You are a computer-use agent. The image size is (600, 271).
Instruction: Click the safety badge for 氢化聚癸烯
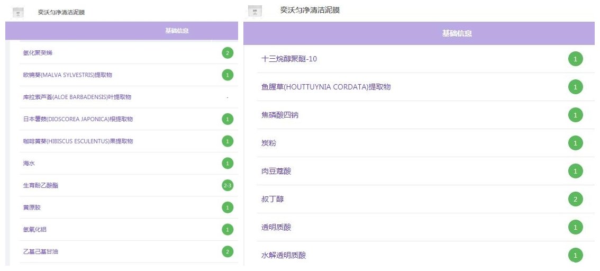pos(227,53)
